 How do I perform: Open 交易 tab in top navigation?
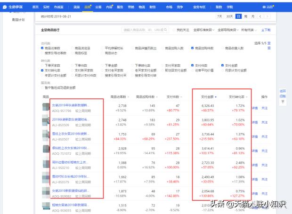pyautogui.click(x=98, y=7)
